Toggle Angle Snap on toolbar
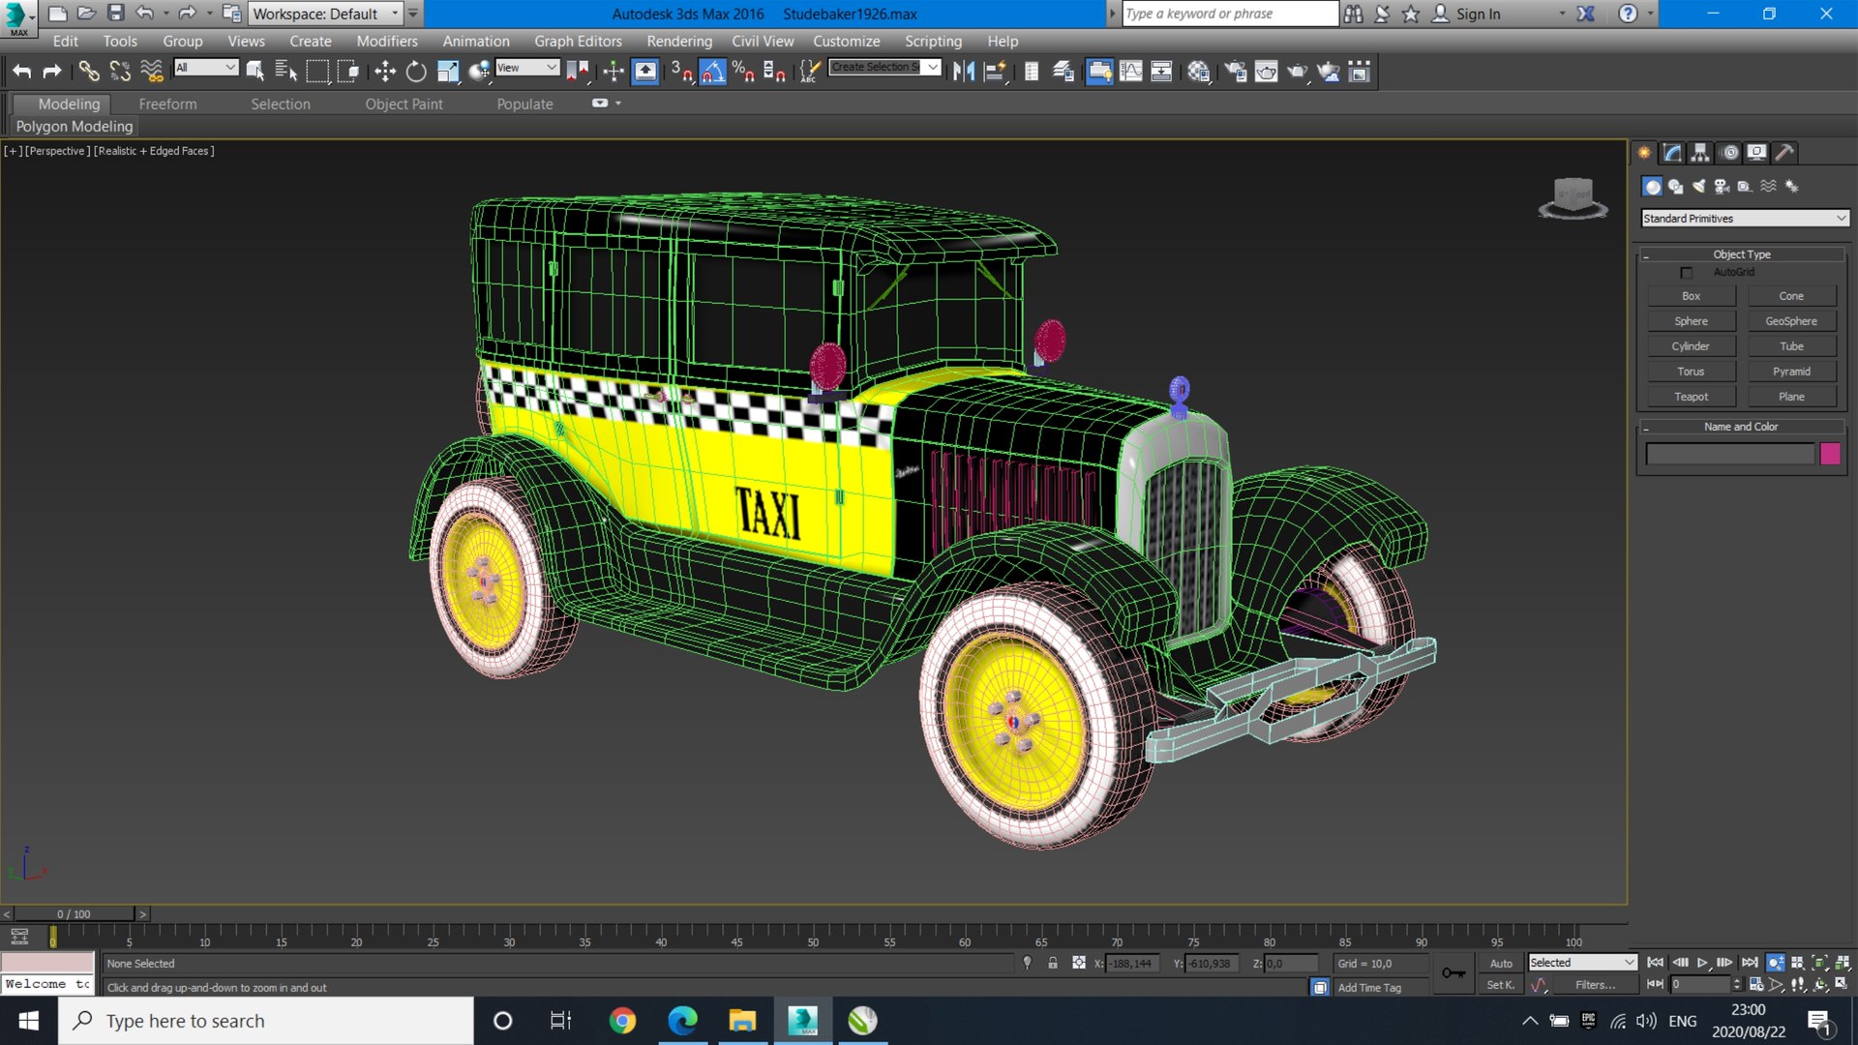 [x=712, y=71]
